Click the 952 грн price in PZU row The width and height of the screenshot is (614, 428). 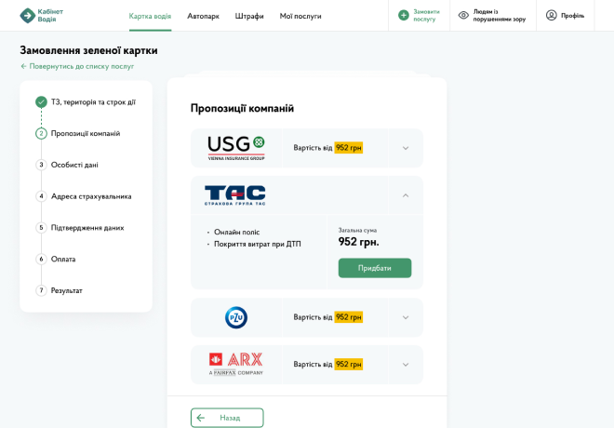pos(349,316)
